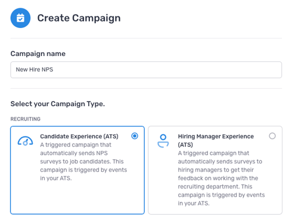Click the RECRUITING section label

[x=26, y=119]
